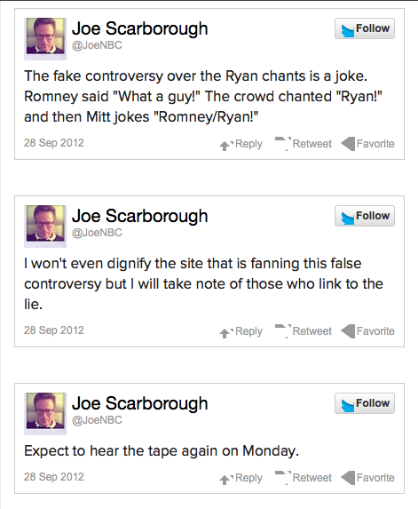
Task: Reply to the 'Expect to hear the tape' tweet
Action: tap(241, 478)
